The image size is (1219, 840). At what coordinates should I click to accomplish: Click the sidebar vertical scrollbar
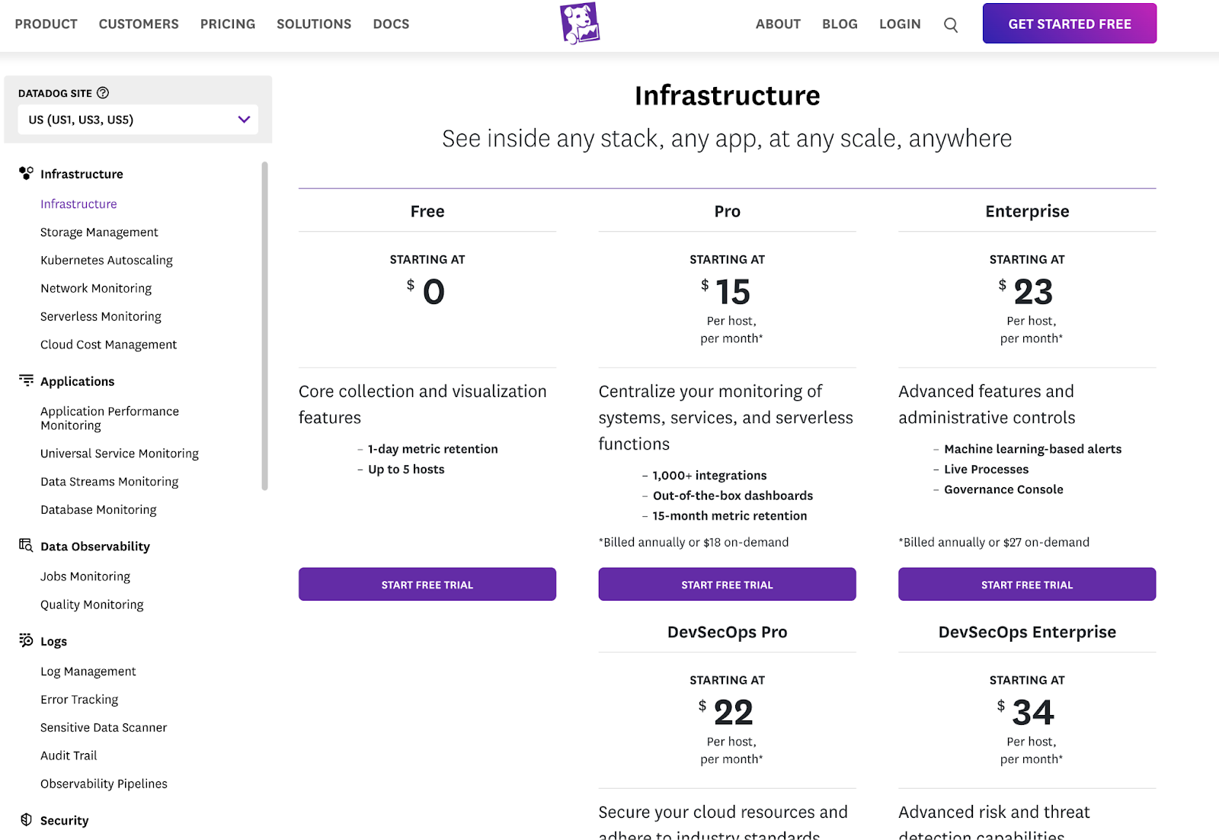(264, 325)
